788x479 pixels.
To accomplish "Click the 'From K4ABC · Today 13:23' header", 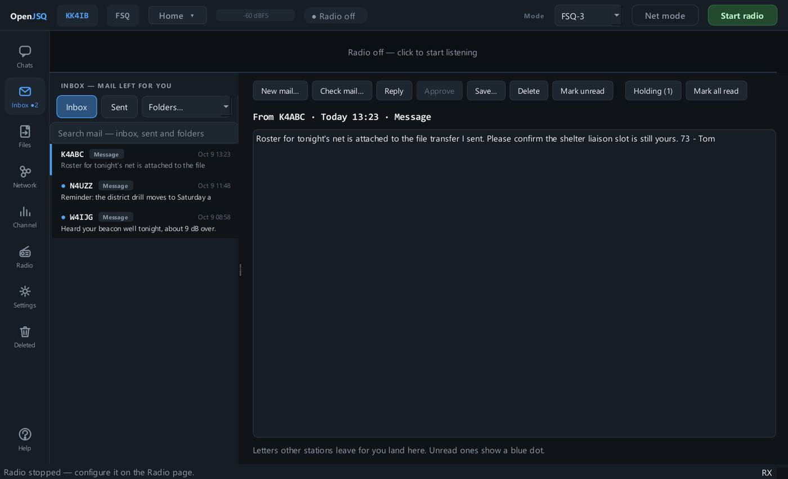I will click(342, 117).
